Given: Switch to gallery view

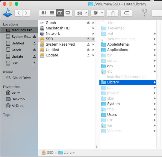Looking at the screenshot, I should pyautogui.click(x=68, y=13).
